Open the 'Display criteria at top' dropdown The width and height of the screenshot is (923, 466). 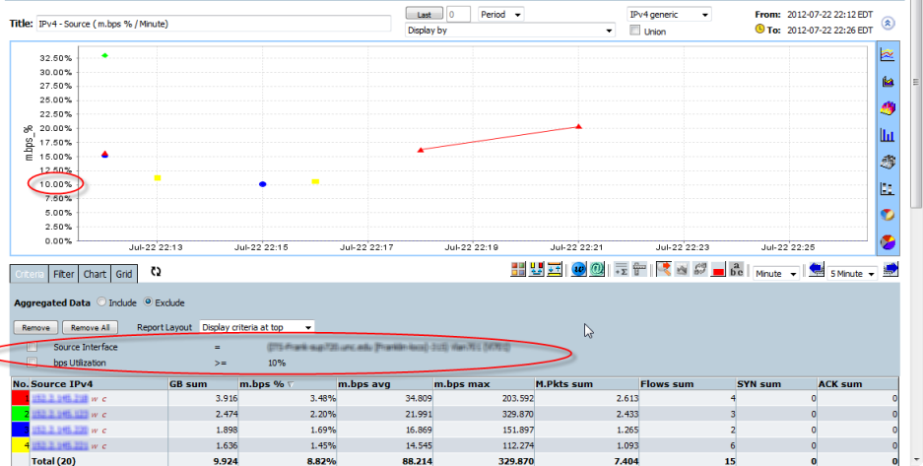[257, 327]
